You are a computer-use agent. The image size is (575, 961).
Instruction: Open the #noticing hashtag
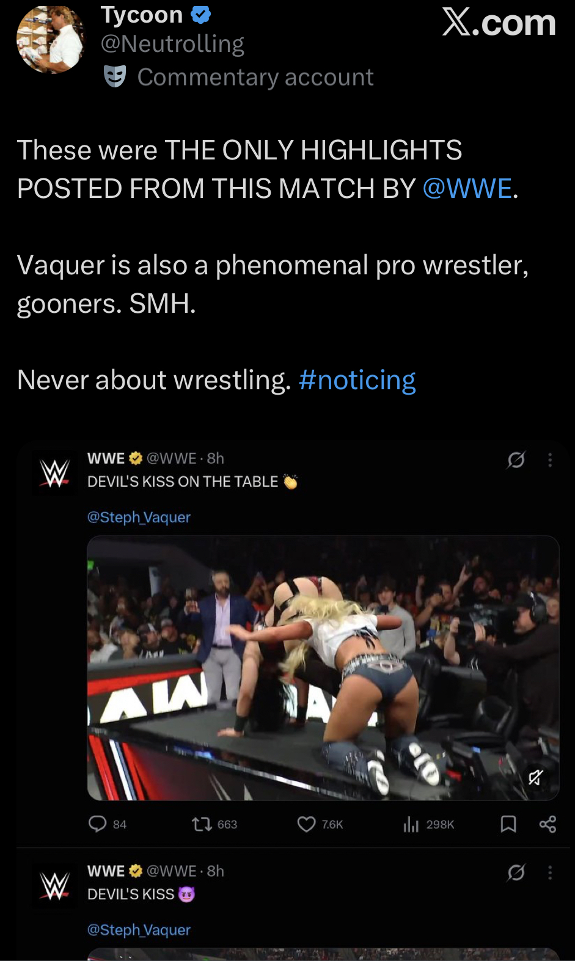(x=357, y=380)
